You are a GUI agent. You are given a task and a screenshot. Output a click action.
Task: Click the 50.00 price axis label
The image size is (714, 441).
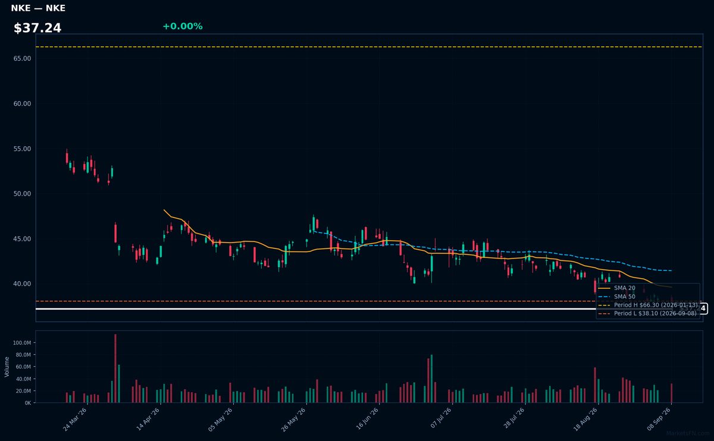pos(22,194)
